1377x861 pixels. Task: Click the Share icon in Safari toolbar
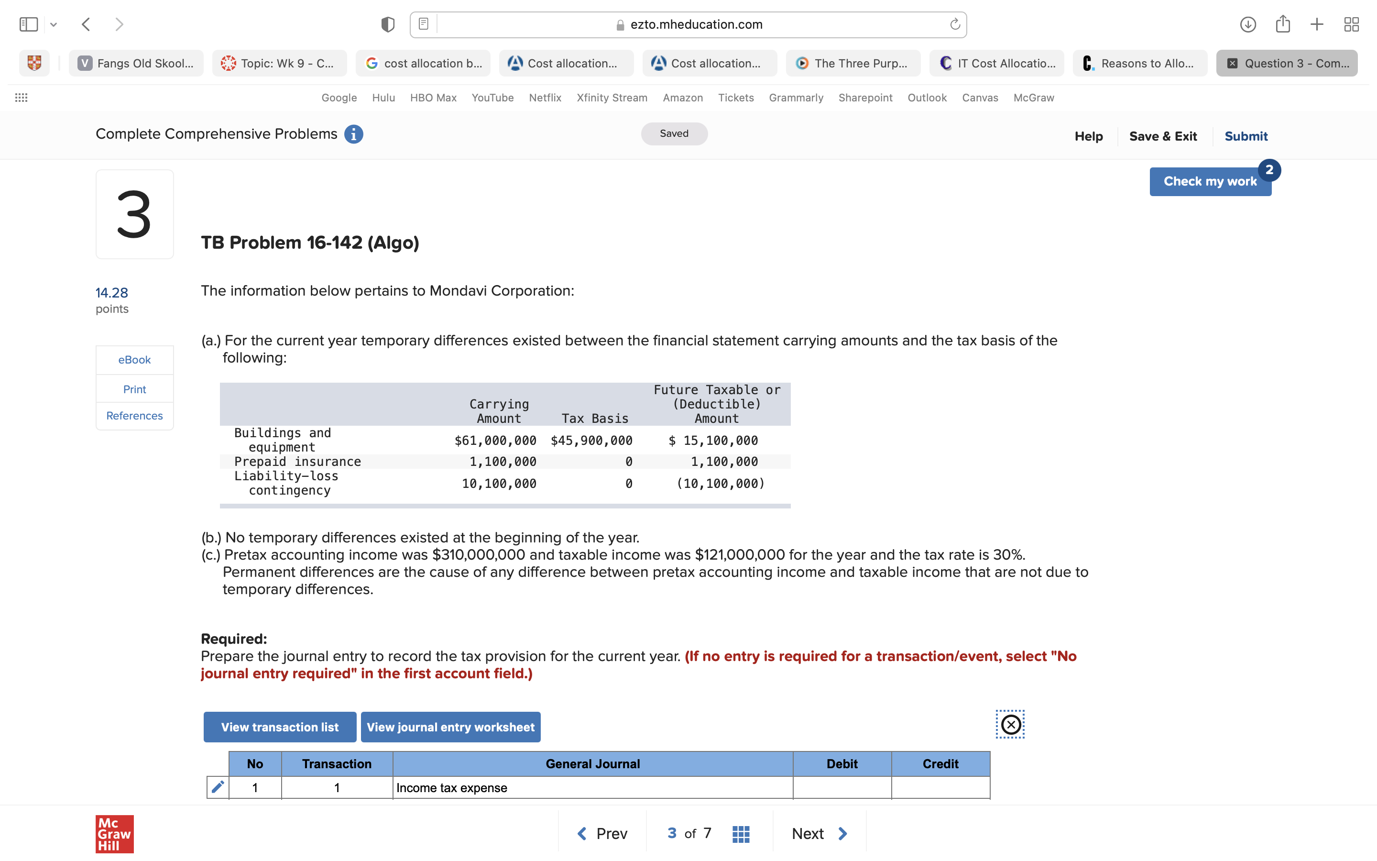coord(1282,24)
